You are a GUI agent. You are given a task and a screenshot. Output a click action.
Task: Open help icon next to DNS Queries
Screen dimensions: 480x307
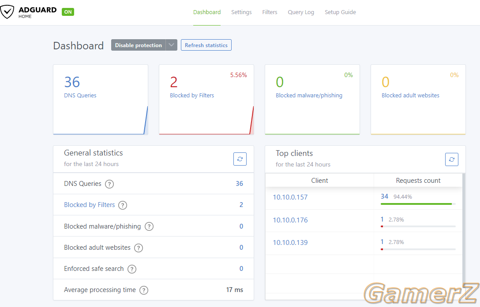pyautogui.click(x=109, y=184)
